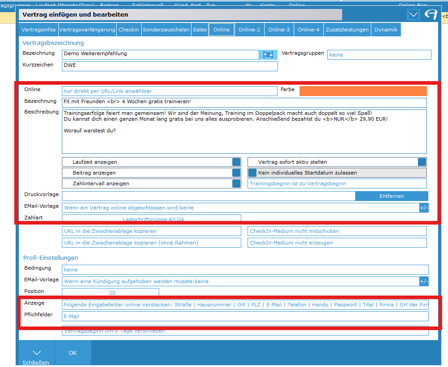Toggle Kein individuelles Startdatum zulassen
The height and width of the screenshot is (367, 448).
click(252, 173)
